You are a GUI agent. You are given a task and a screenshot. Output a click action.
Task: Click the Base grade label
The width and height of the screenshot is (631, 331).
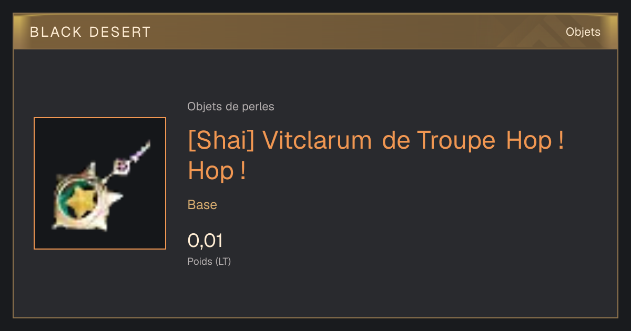[202, 204]
